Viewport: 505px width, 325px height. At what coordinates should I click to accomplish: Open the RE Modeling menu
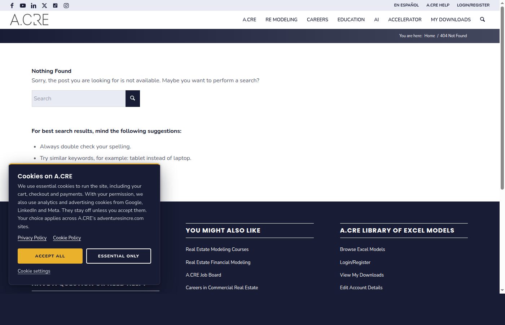point(281,19)
